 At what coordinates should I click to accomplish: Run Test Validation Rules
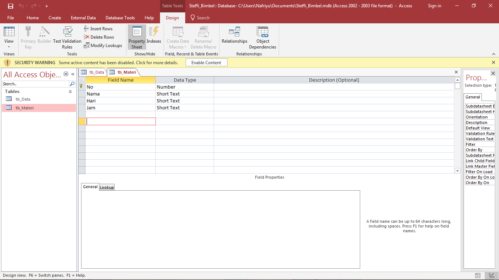pyautogui.click(x=67, y=38)
